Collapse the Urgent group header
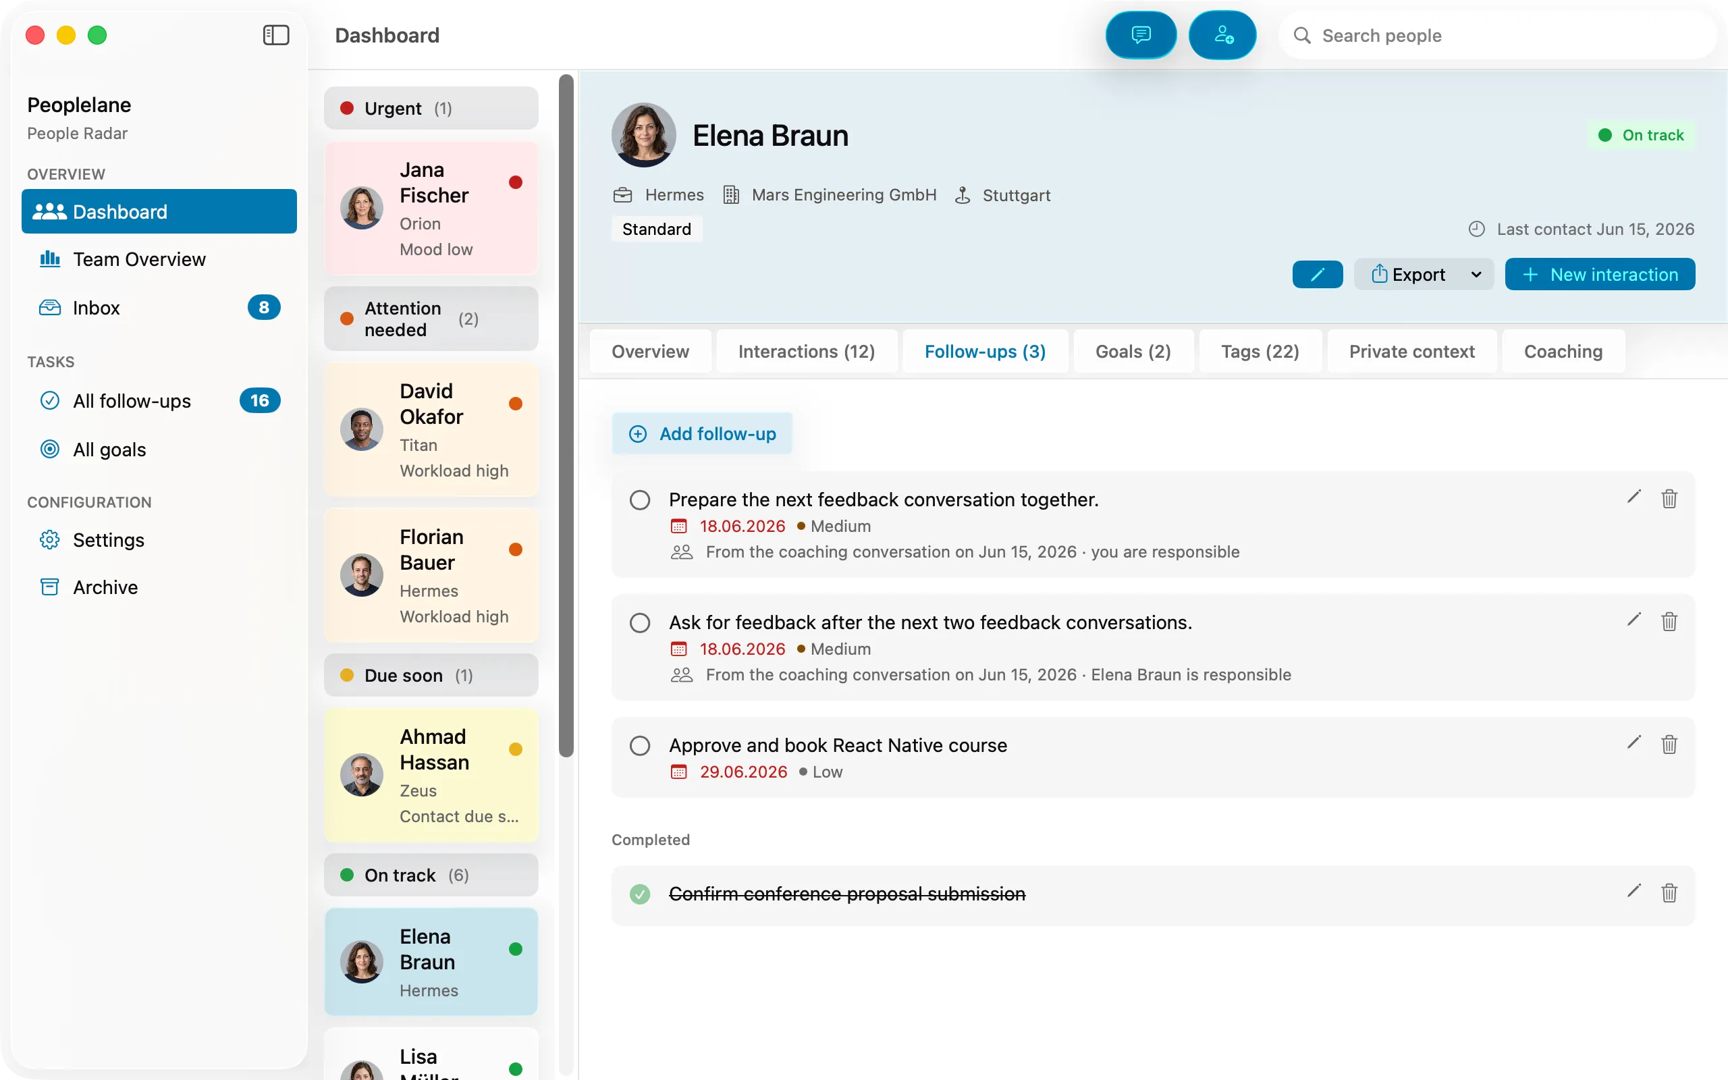The width and height of the screenshot is (1728, 1080). (x=431, y=109)
